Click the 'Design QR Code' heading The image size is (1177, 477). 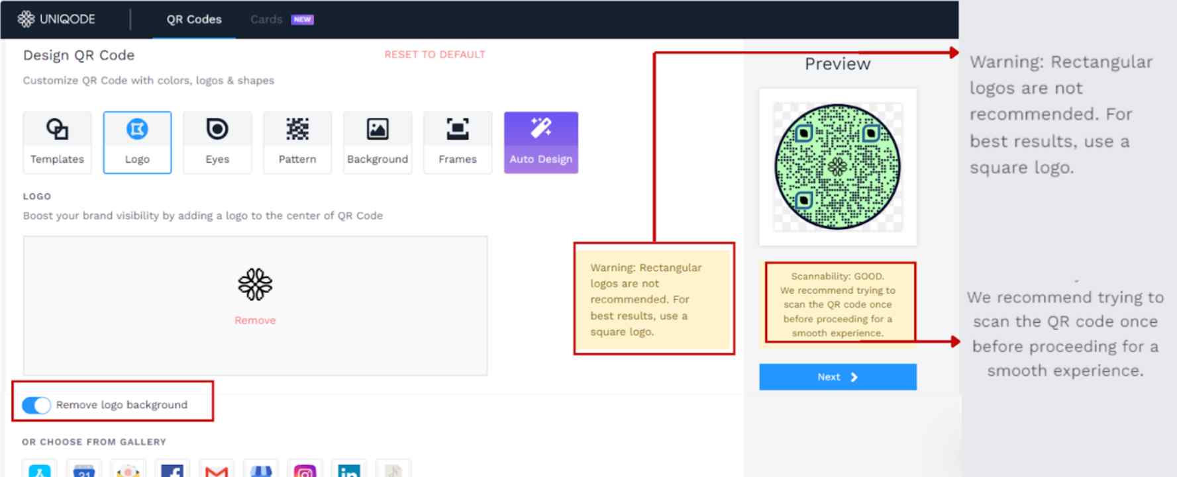tap(79, 56)
